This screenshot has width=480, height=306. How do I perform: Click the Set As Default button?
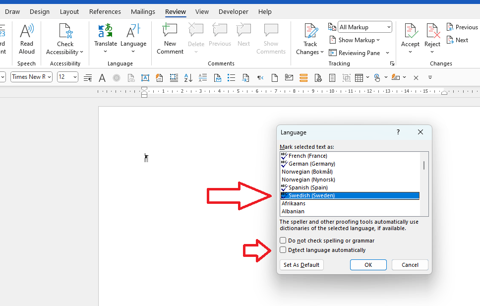pyautogui.click(x=301, y=265)
